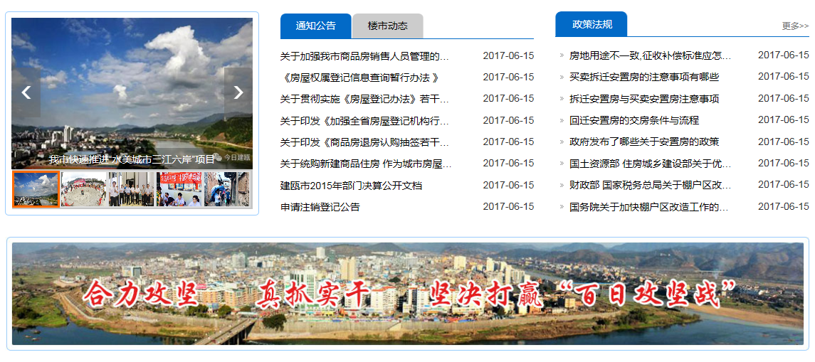This screenshot has width=815, height=362.
Task: Select the second carousel thumbnail of construction site
Action: [83, 189]
